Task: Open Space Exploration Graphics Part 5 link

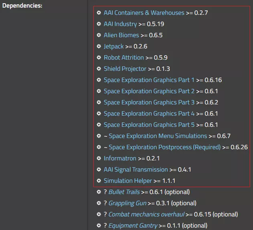Action: pyautogui.click(x=149, y=125)
